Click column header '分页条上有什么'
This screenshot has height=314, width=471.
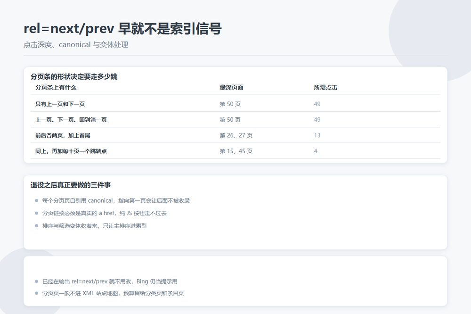(56, 88)
